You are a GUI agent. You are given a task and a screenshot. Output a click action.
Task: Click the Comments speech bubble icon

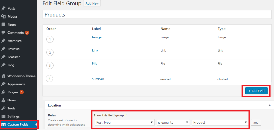click(x=3, y=33)
